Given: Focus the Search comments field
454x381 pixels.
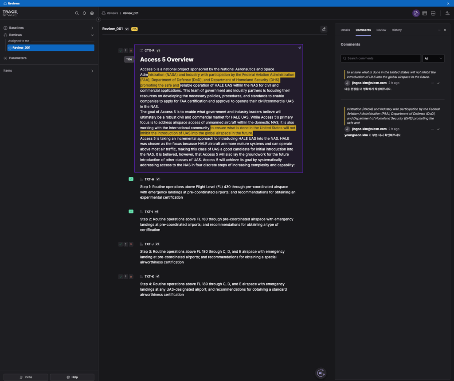Looking at the screenshot, I should point(380,58).
